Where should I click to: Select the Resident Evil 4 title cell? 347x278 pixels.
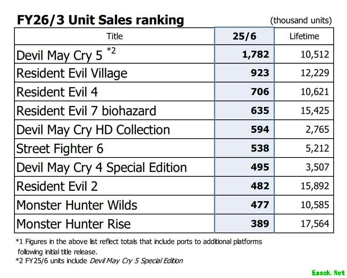point(57,92)
